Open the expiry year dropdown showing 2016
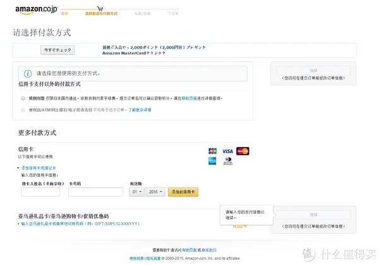The height and width of the screenshot is (265, 379). [x=155, y=192]
